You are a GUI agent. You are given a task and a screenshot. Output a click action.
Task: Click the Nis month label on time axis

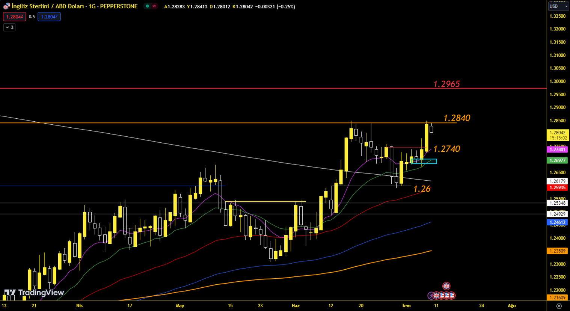79,306
